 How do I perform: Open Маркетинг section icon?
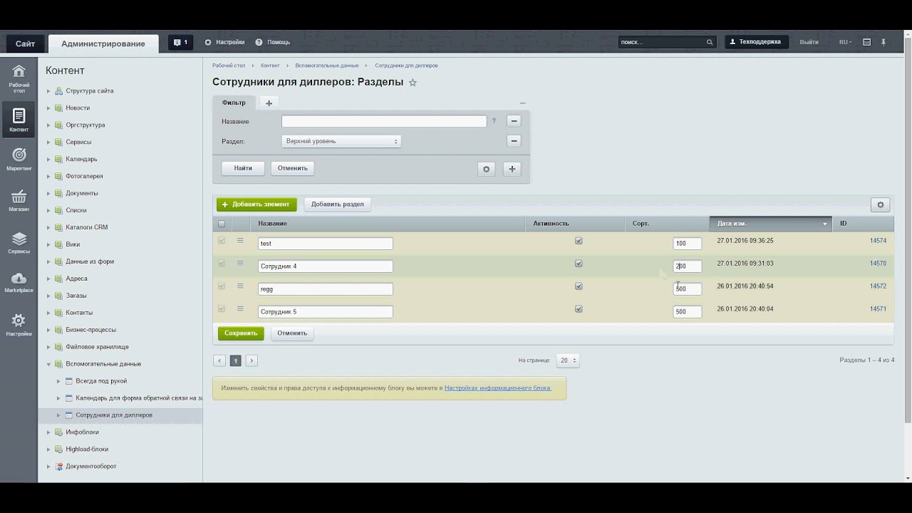click(19, 159)
